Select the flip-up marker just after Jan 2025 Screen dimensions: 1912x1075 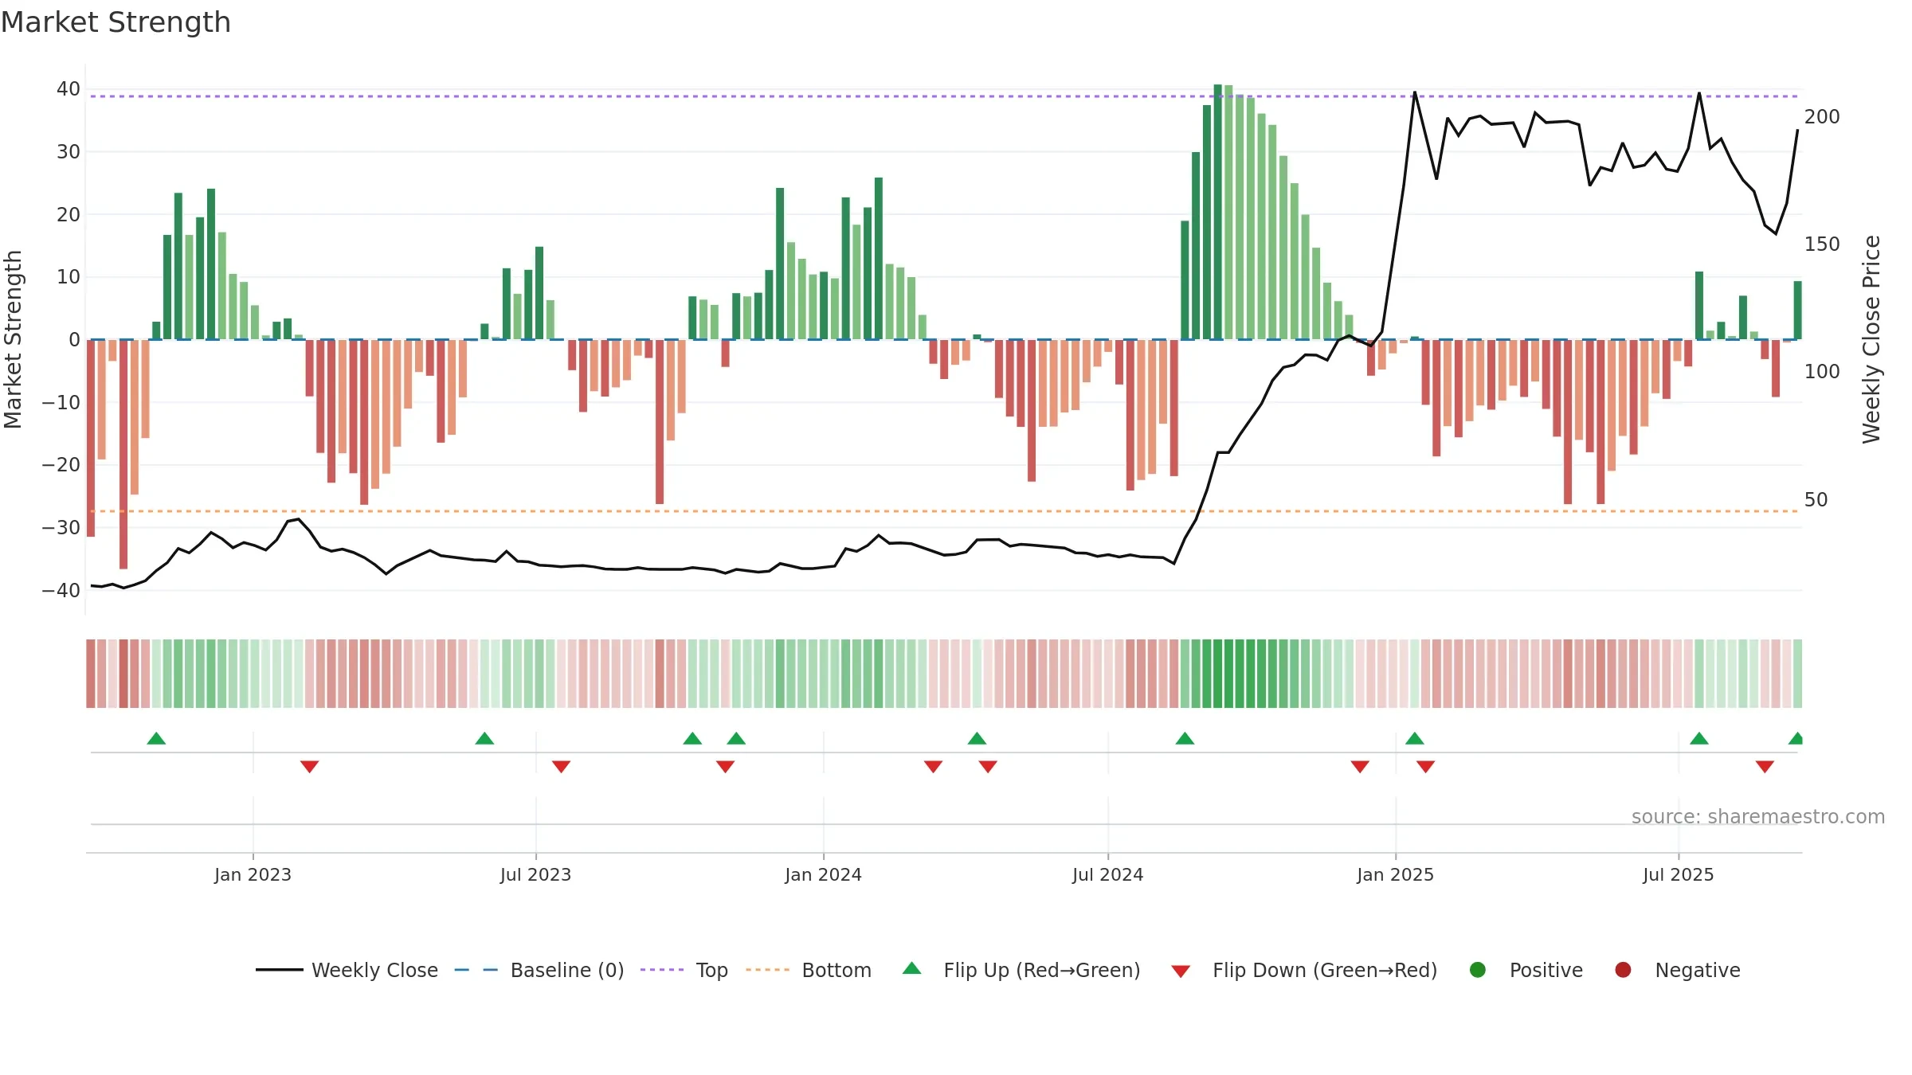pos(1415,738)
